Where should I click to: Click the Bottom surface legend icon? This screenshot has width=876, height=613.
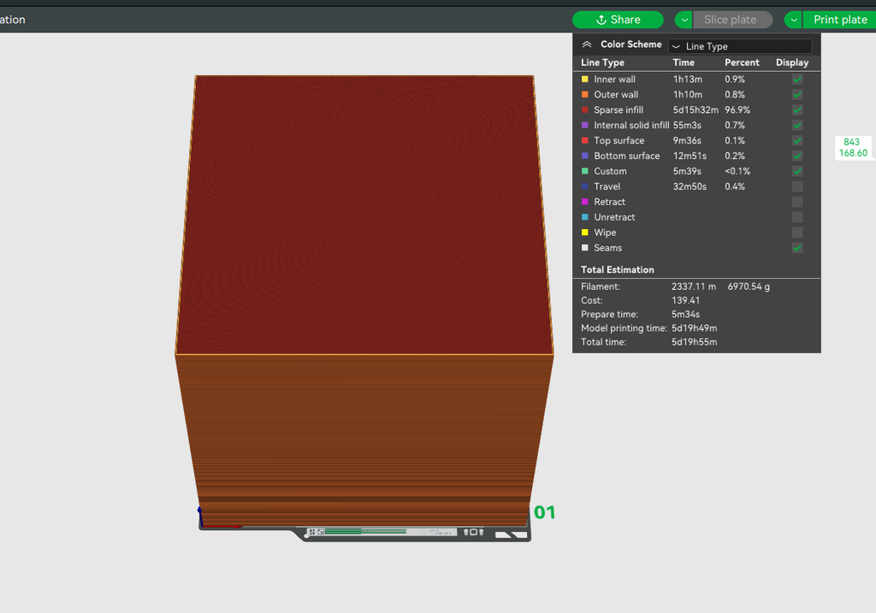[x=585, y=156]
